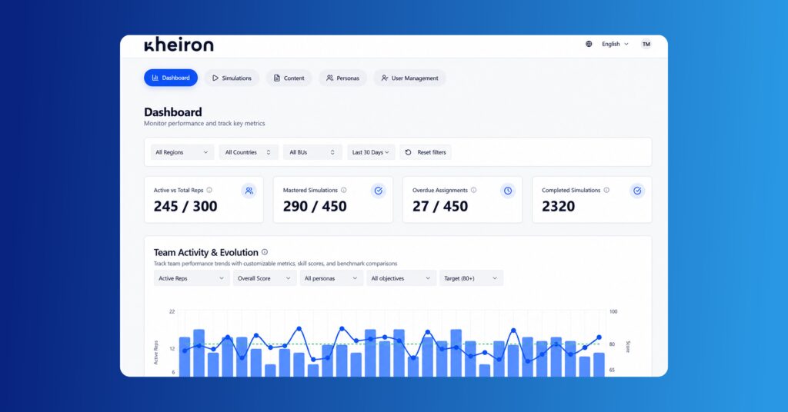
Task: Open the Active Reps metric dropdown
Action: coord(192,278)
